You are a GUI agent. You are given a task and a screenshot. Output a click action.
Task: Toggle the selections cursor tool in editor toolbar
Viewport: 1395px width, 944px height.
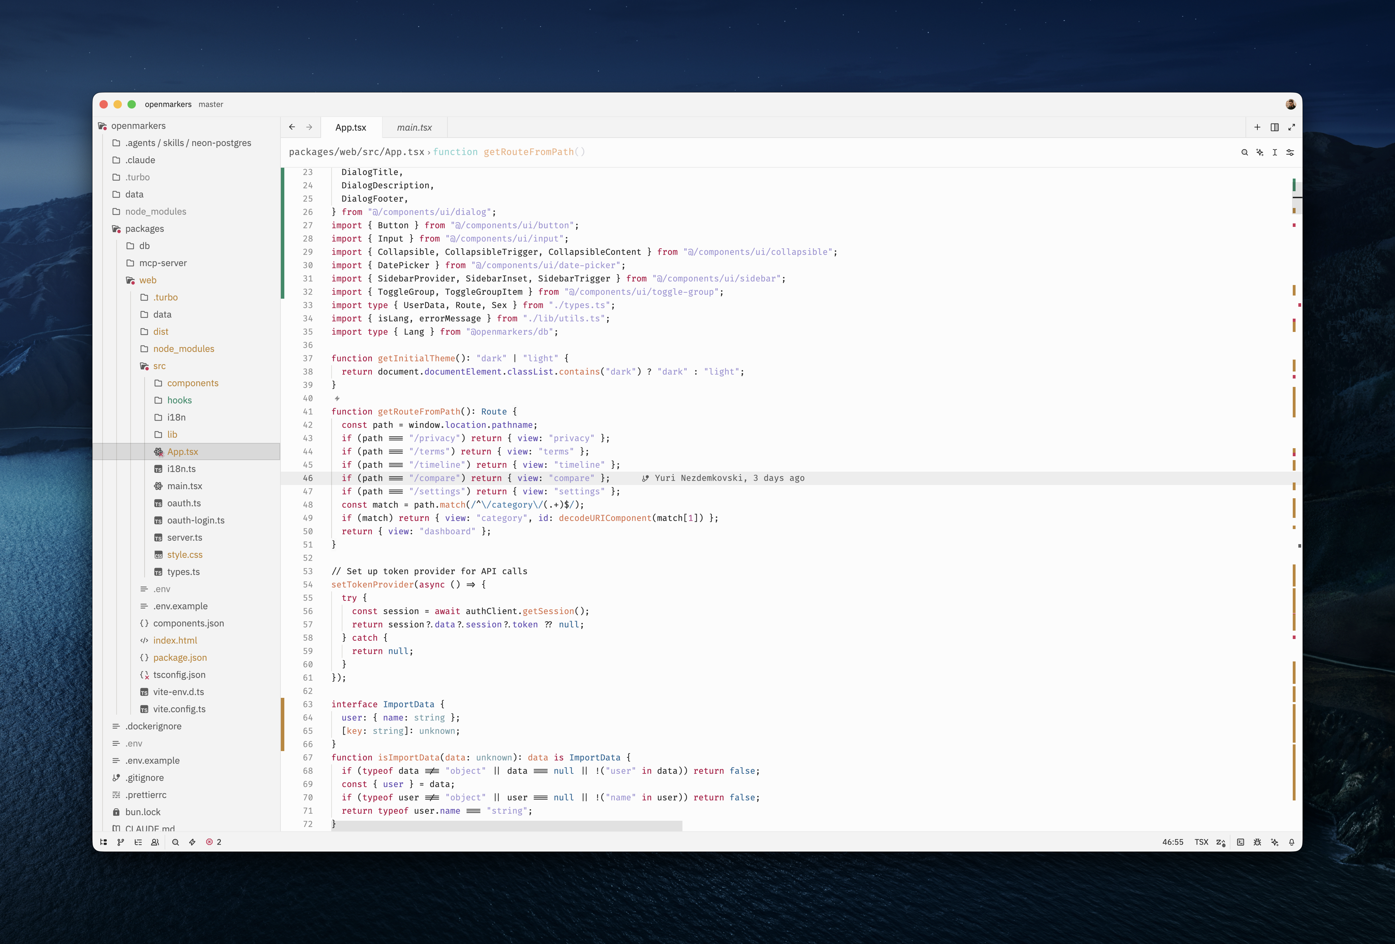click(x=1275, y=152)
